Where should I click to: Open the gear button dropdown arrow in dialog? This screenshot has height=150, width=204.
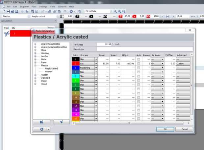tap(48, 129)
